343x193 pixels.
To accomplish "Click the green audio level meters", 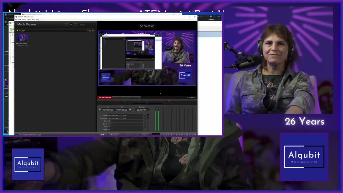I will [157, 121].
